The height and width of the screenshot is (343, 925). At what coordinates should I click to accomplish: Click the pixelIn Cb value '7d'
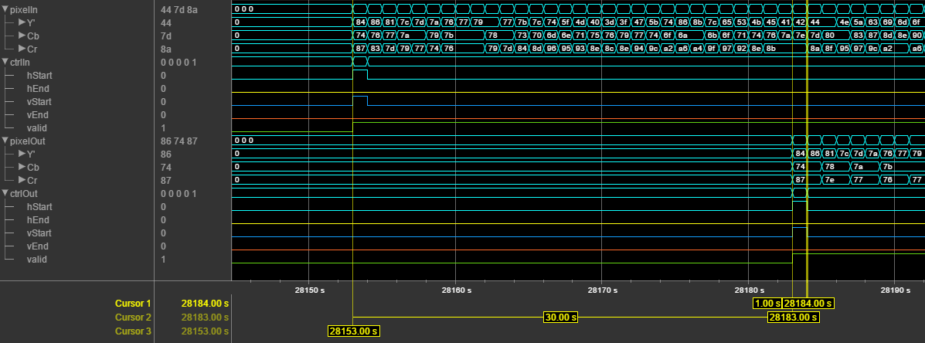[165, 36]
